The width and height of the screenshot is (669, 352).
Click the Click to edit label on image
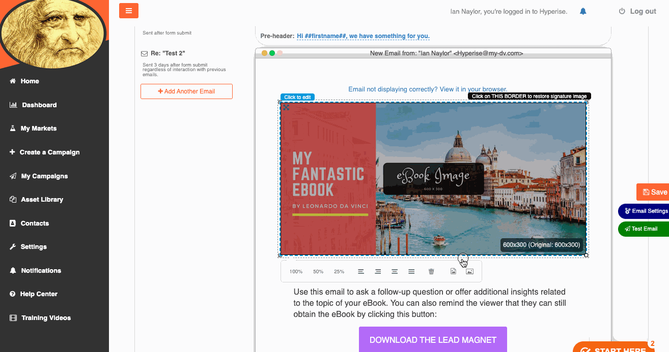(x=297, y=97)
